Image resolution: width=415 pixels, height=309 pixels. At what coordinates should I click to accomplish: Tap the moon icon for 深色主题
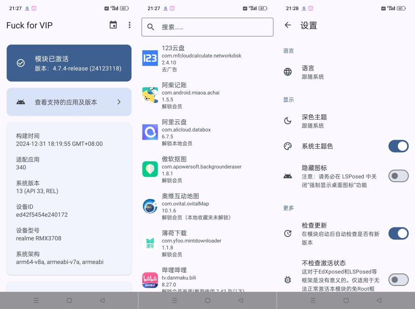click(x=288, y=121)
